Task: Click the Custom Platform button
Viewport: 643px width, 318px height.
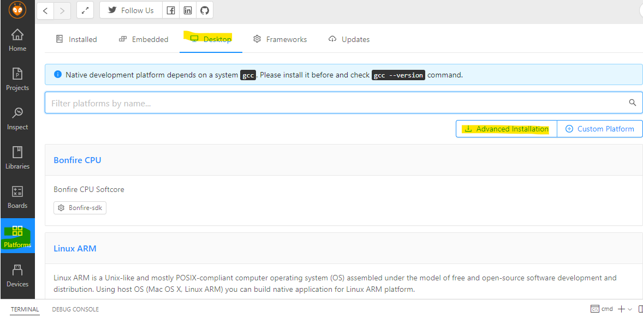Action: click(x=599, y=129)
